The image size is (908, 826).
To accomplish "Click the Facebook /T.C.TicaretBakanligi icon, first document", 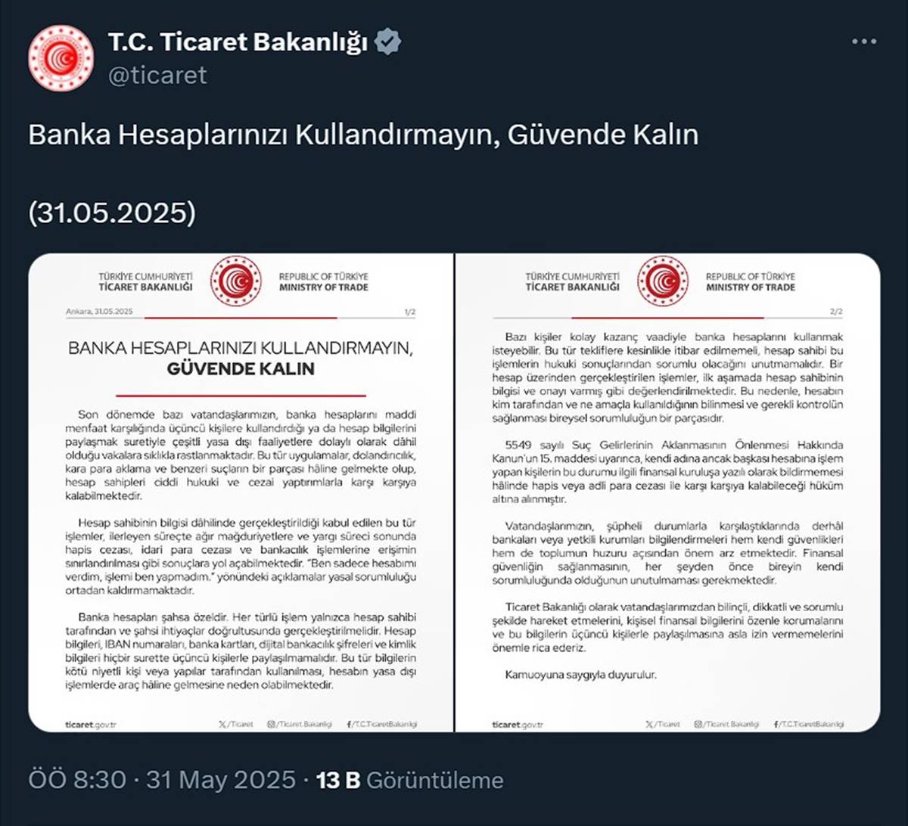I will pyautogui.click(x=347, y=724).
